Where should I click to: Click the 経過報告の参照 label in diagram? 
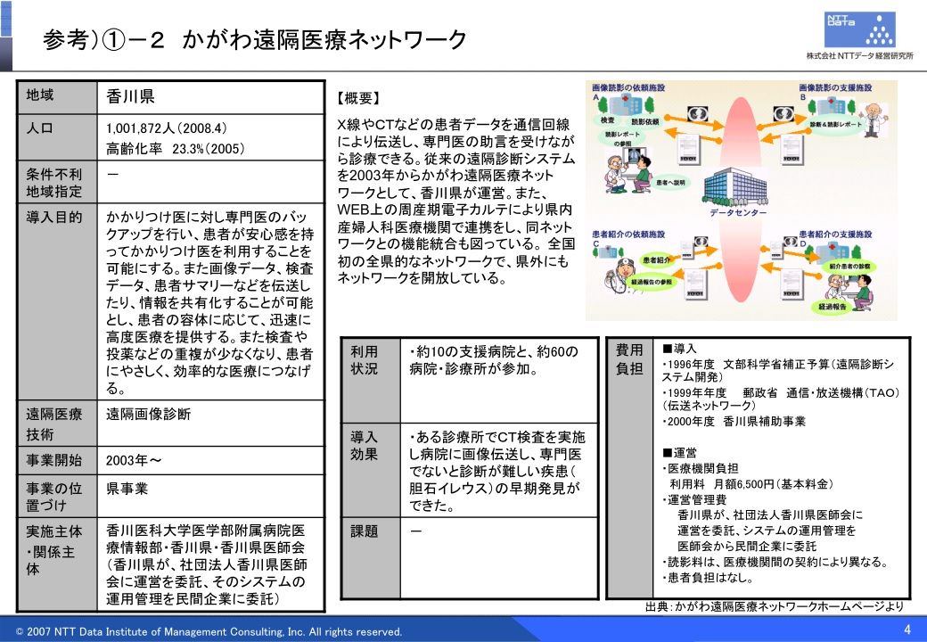(x=652, y=282)
